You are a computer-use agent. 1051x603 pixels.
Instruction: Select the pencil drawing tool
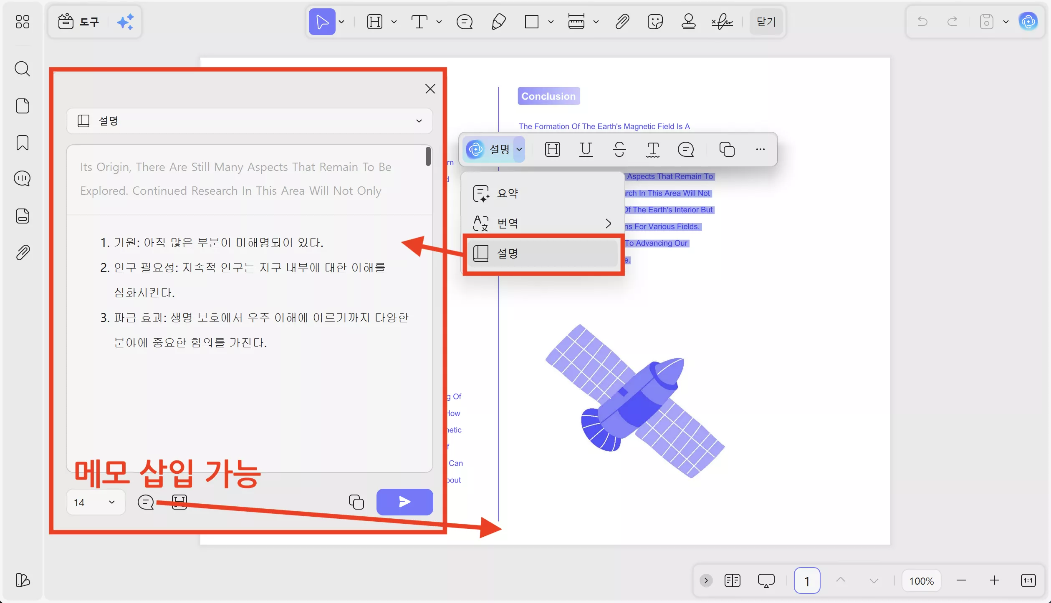coord(498,22)
